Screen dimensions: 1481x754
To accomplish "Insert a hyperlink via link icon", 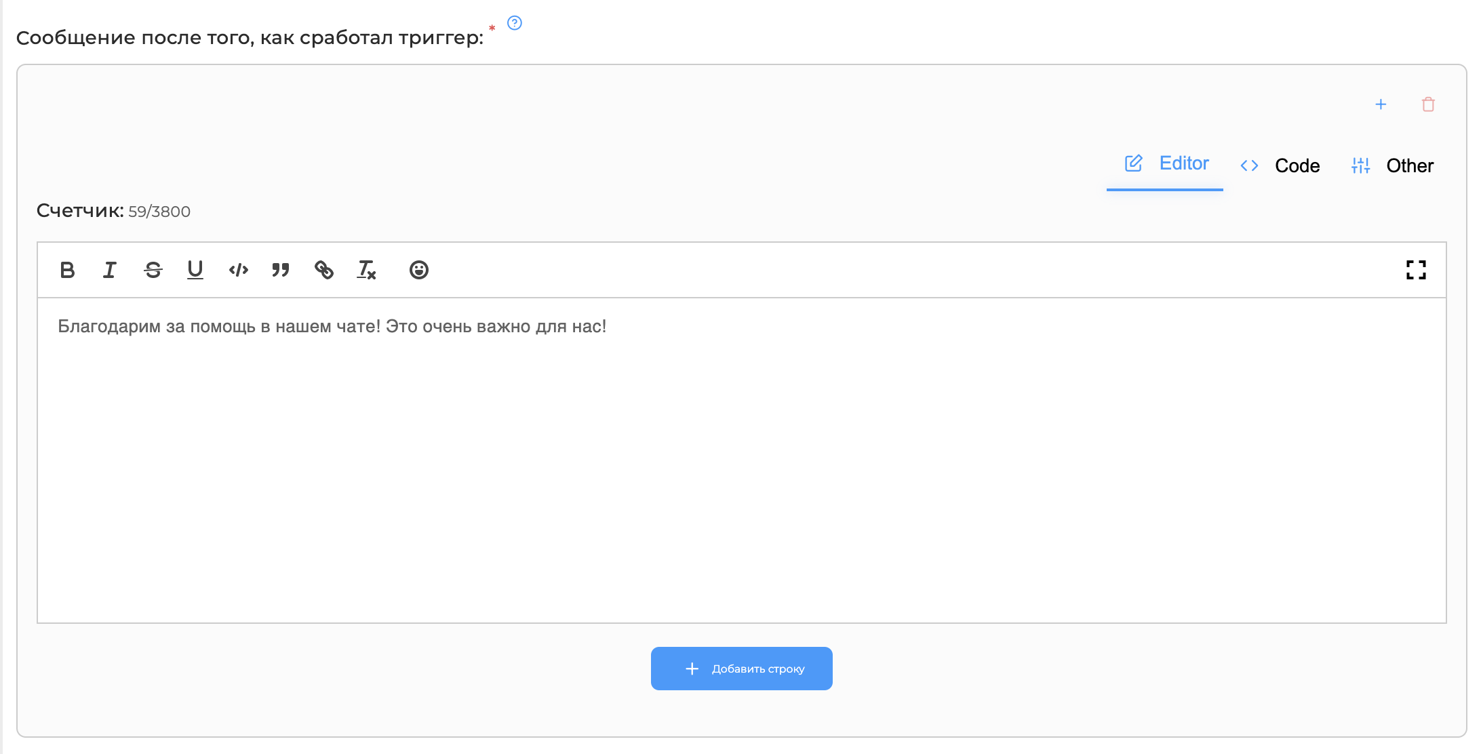I will coord(323,270).
